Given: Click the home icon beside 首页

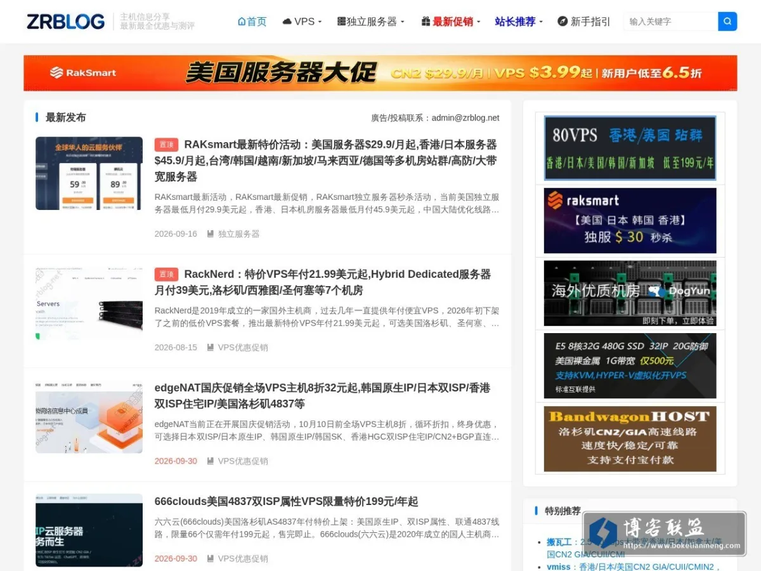Looking at the screenshot, I should coord(242,22).
